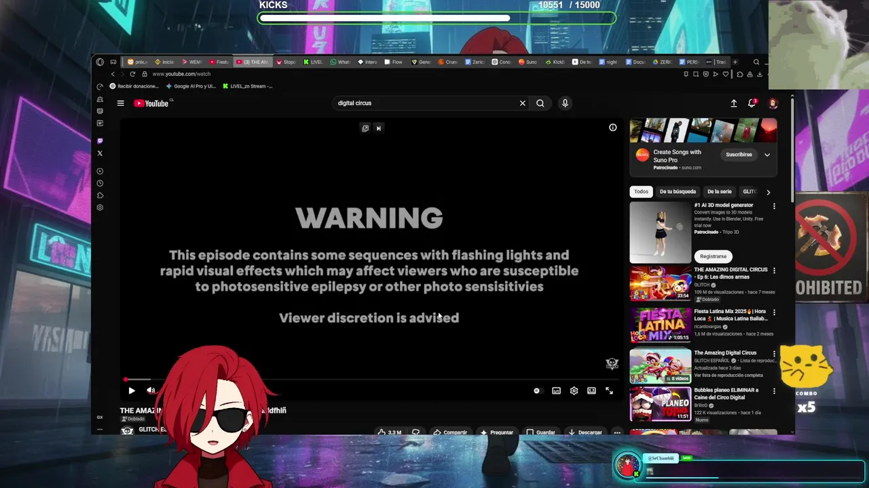Open the Twitch icon in browser sidebar

[100, 141]
